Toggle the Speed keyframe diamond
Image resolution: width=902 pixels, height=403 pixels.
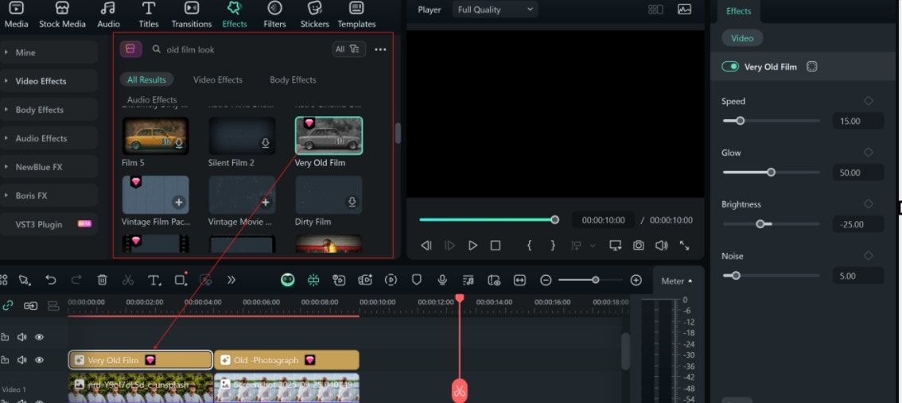click(868, 101)
